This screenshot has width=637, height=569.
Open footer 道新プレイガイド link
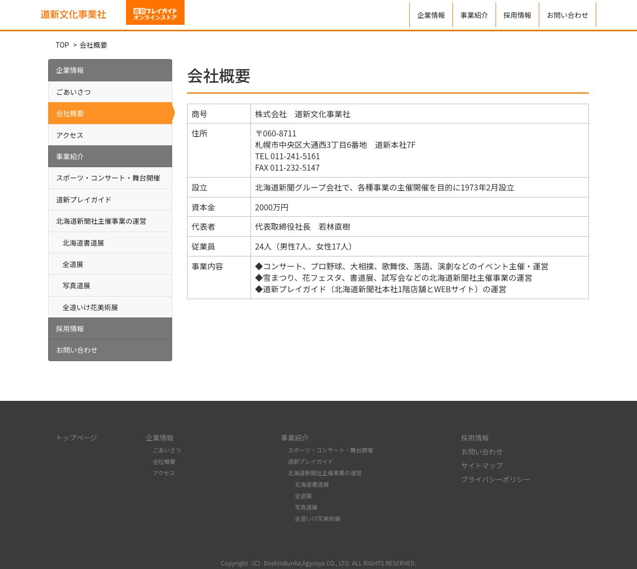coord(311,461)
